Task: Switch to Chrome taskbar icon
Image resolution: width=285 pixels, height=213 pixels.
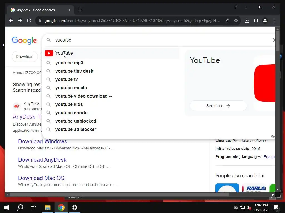Action: click(61, 207)
